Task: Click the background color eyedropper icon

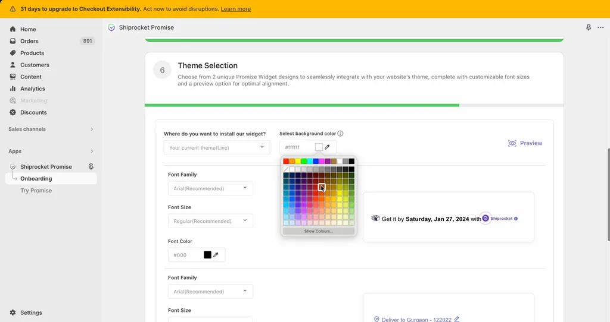Action: (327, 147)
